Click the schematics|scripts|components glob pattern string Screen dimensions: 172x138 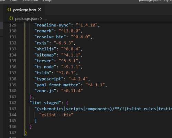[x=103, y=109]
